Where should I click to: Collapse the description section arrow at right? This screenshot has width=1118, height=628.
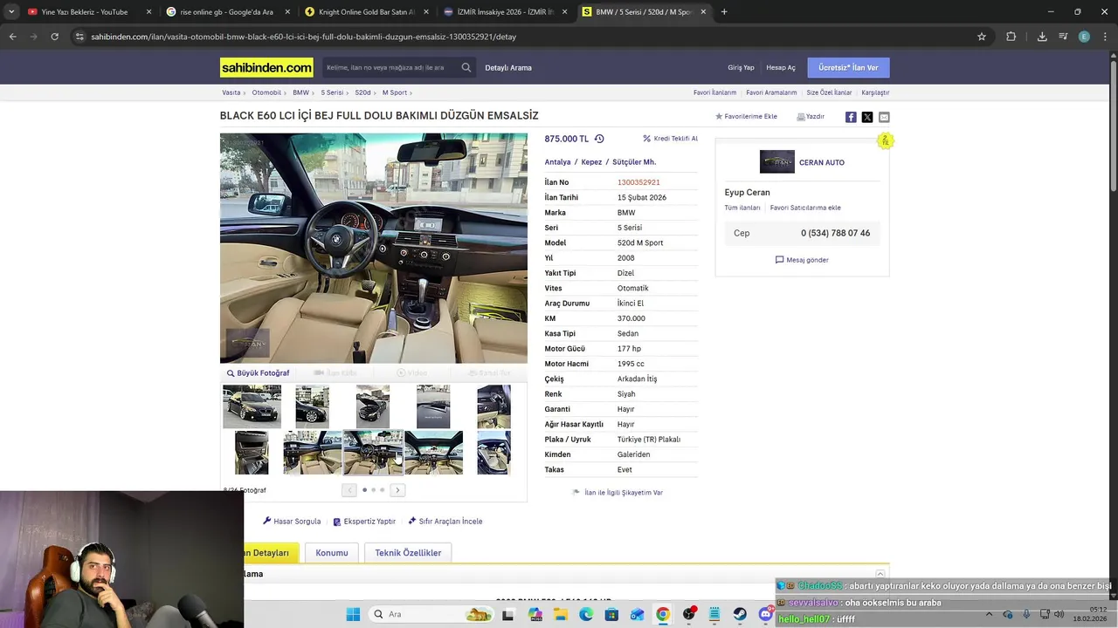pos(880,574)
